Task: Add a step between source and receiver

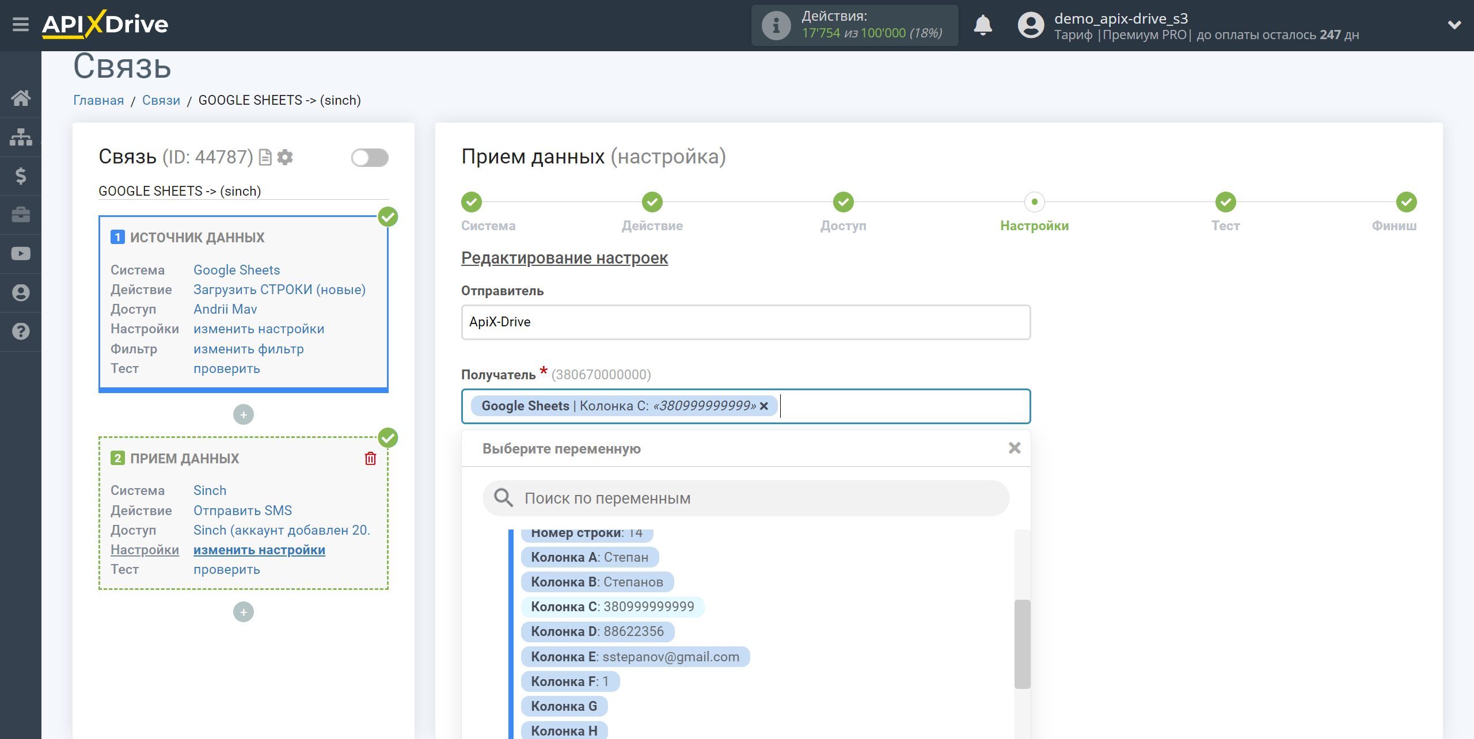Action: click(244, 414)
